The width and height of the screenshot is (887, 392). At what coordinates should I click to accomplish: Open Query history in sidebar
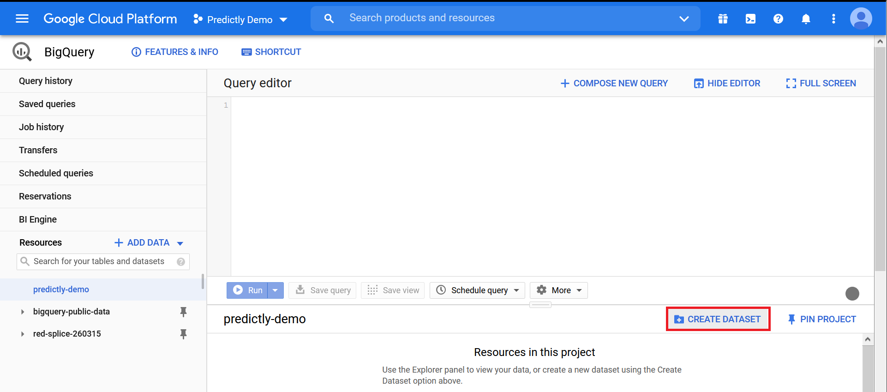46,81
